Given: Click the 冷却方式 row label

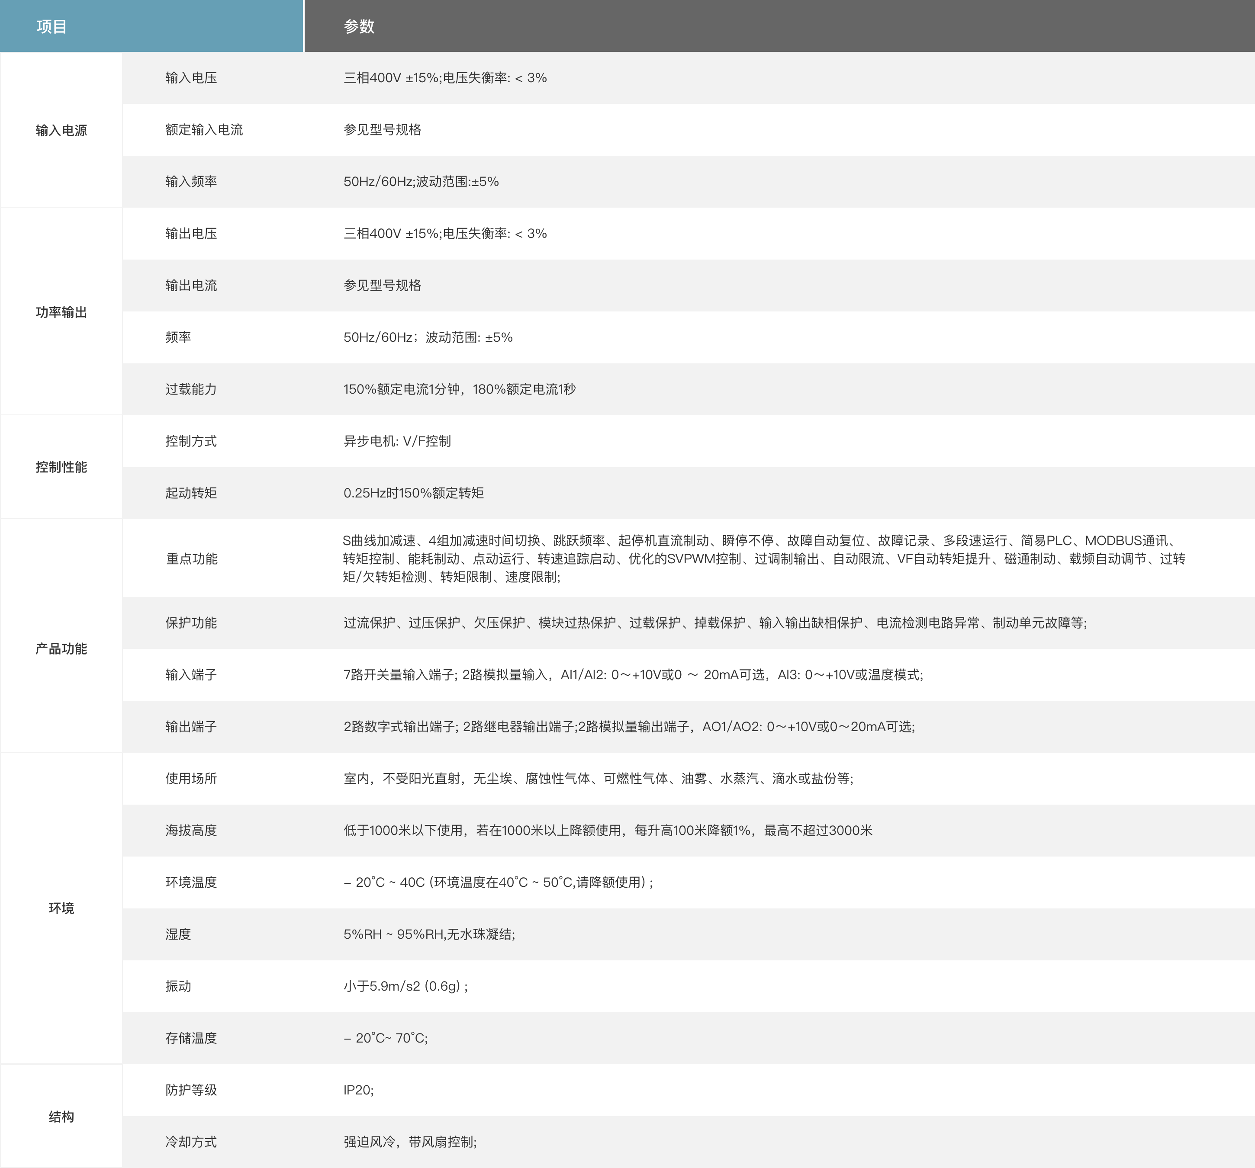Looking at the screenshot, I should pyautogui.click(x=191, y=1142).
